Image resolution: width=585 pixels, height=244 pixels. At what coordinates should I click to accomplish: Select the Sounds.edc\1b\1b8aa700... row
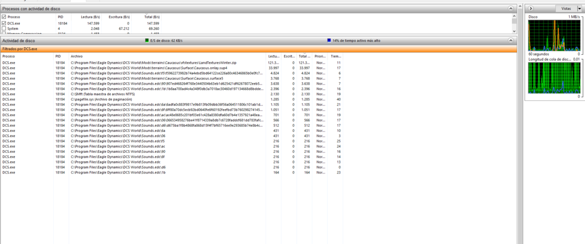click(171, 89)
